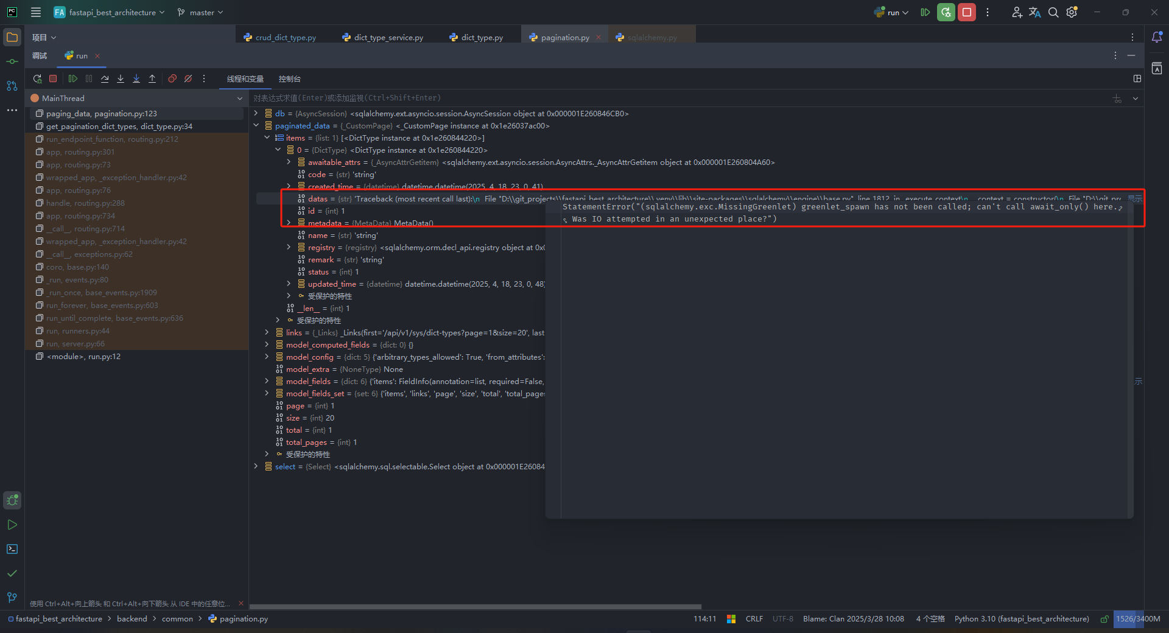Click Step Out arrow icon
Viewport: 1169px width, 633px height.
152,79
